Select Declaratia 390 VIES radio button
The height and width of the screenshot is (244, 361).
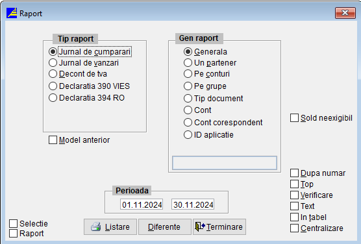pos(53,86)
